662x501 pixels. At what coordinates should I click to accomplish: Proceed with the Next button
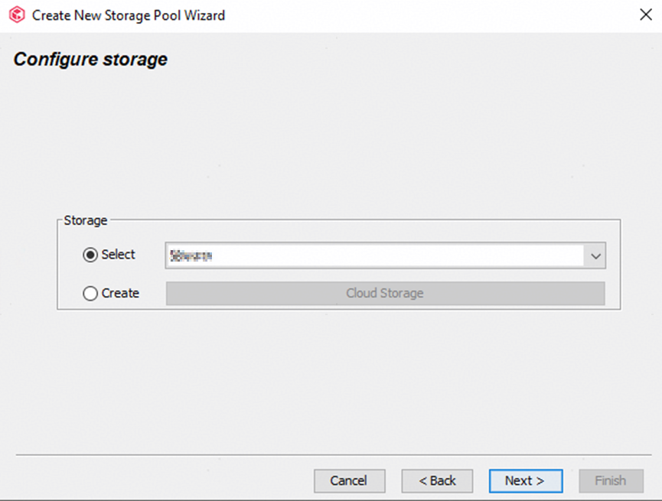pos(525,481)
